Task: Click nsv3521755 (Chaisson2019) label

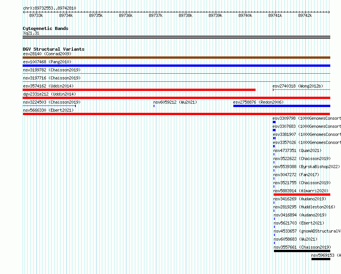Action: point(302,183)
